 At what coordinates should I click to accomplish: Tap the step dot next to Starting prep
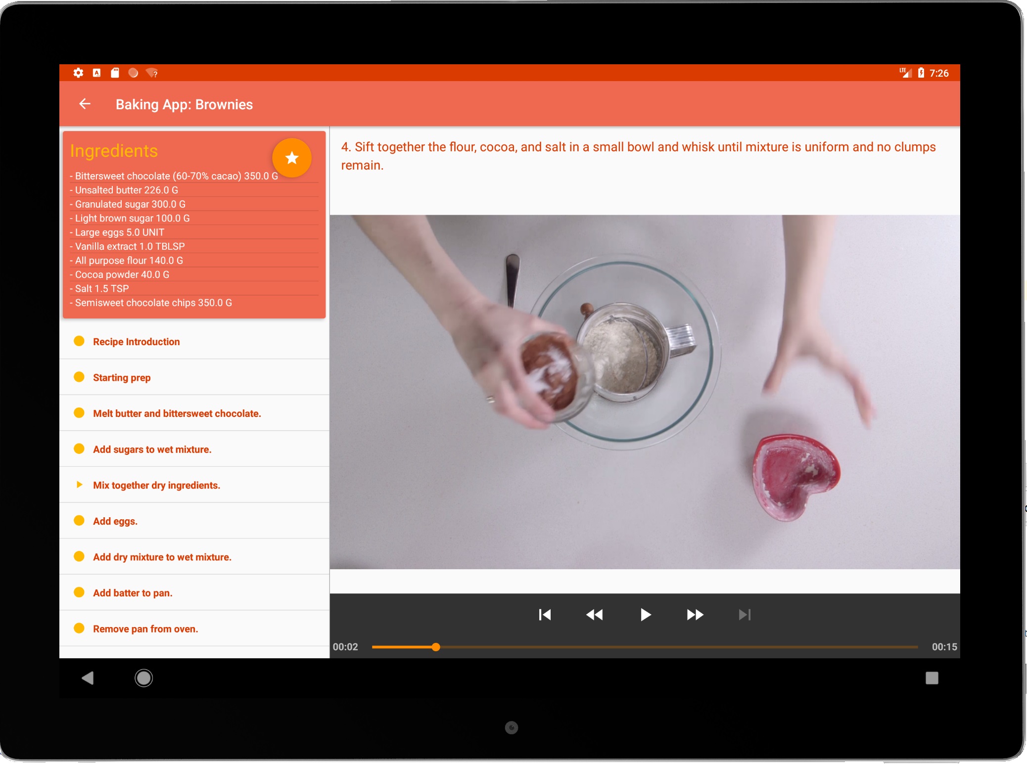[80, 377]
